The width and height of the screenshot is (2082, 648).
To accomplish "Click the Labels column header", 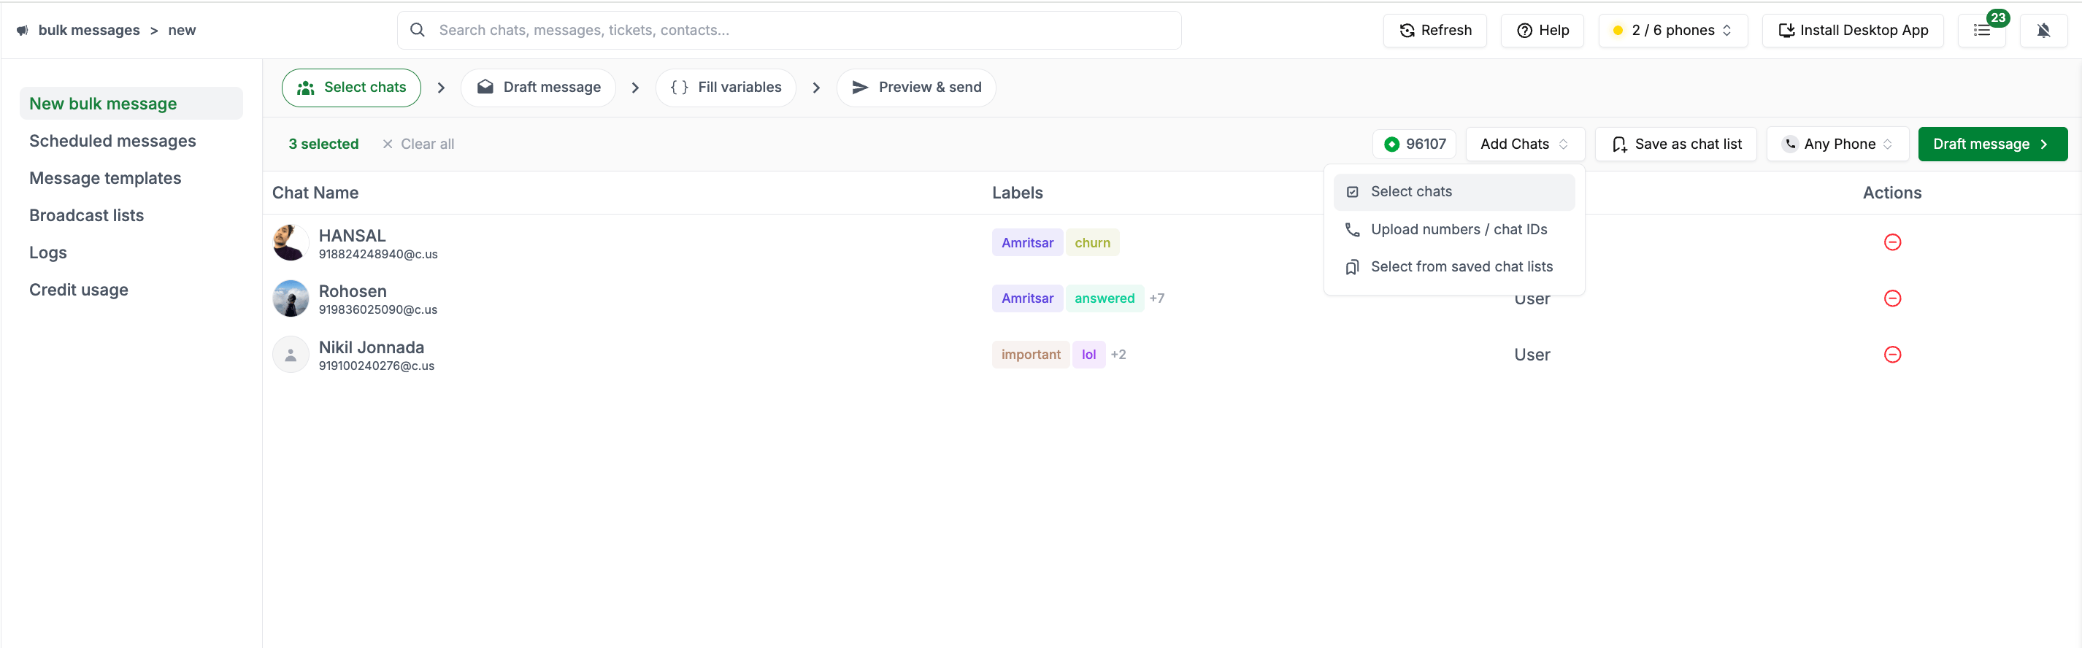I will pos(1017,193).
